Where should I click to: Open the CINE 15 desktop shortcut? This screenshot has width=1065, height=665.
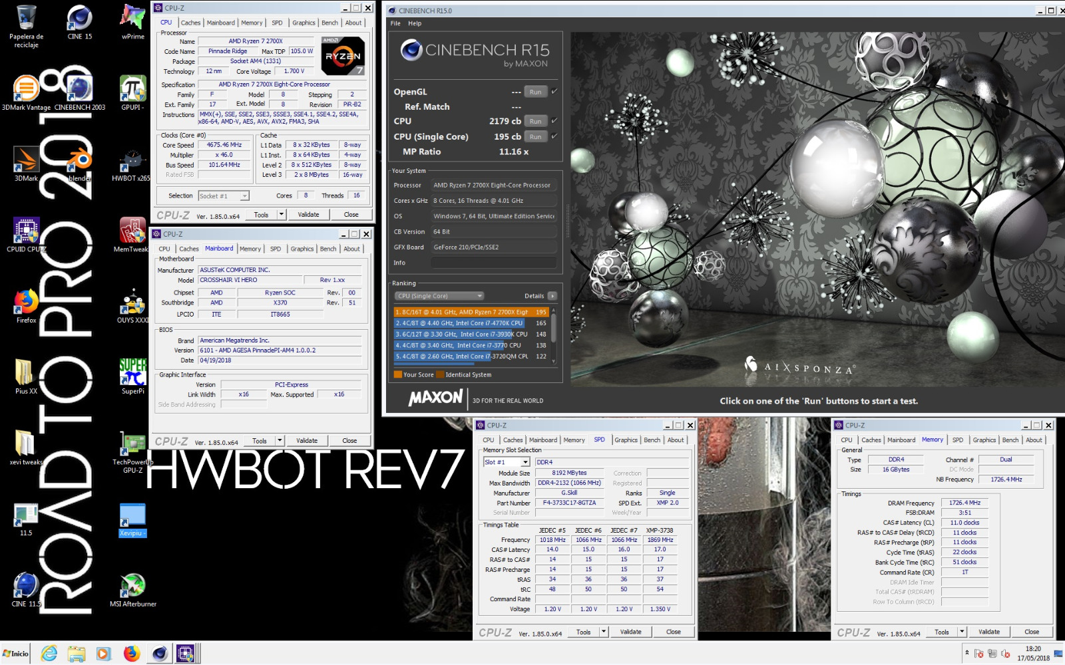[79, 22]
